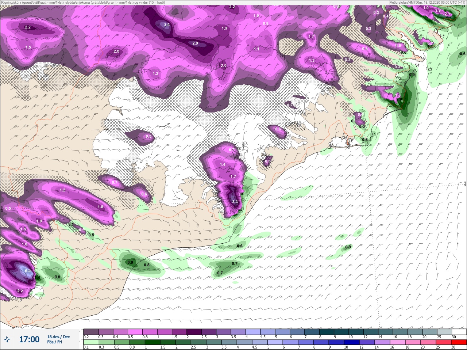Click the 17:00 forecast time
Viewport: 467px width, 350px height.
point(29,339)
